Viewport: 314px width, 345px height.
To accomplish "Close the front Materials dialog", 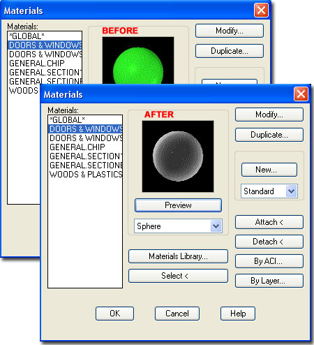I will [301, 94].
